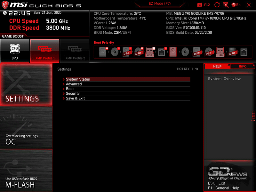Image resolution: width=256 pixels, height=192 pixels.
Task: Enable XMP Profile 2
Action: [75, 51]
